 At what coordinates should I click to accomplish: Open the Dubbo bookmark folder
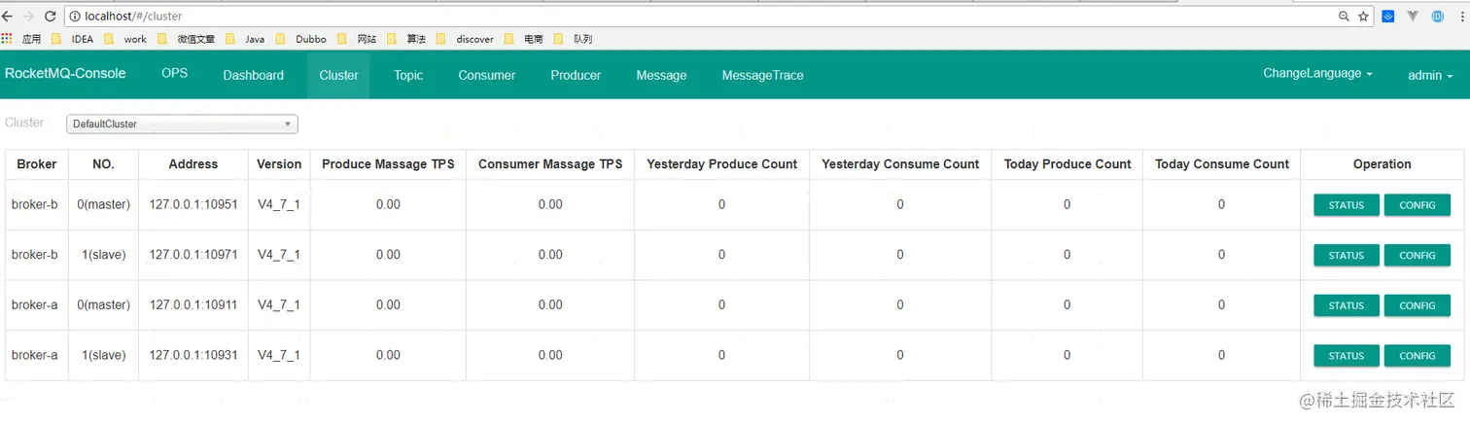pos(301,39)
